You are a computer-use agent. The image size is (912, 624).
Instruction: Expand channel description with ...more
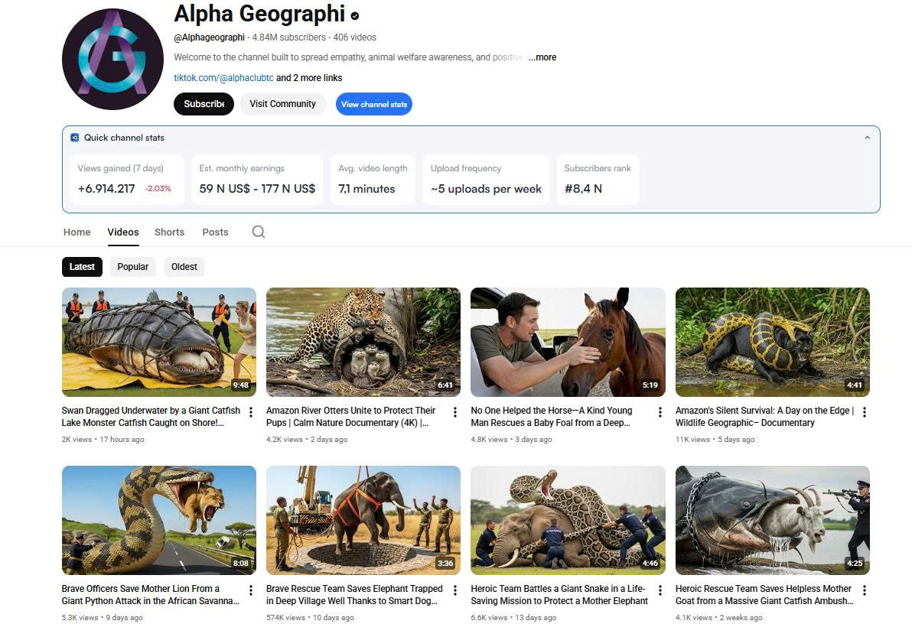[x=542, y=57]
